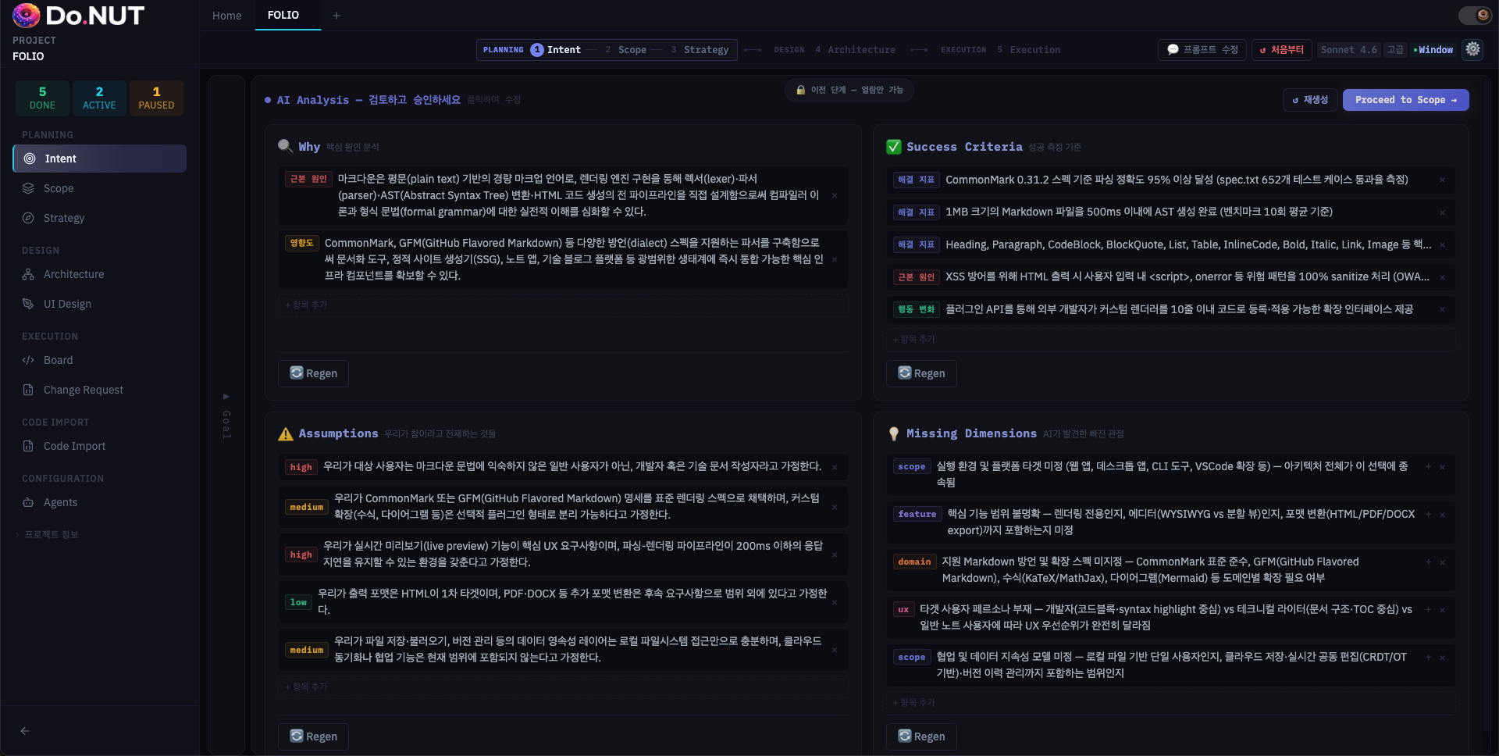The image size is (1499, 756).
Task: Click the 이전 단계 열람만 가능 lock badge
Action: [x=849, y=90]
